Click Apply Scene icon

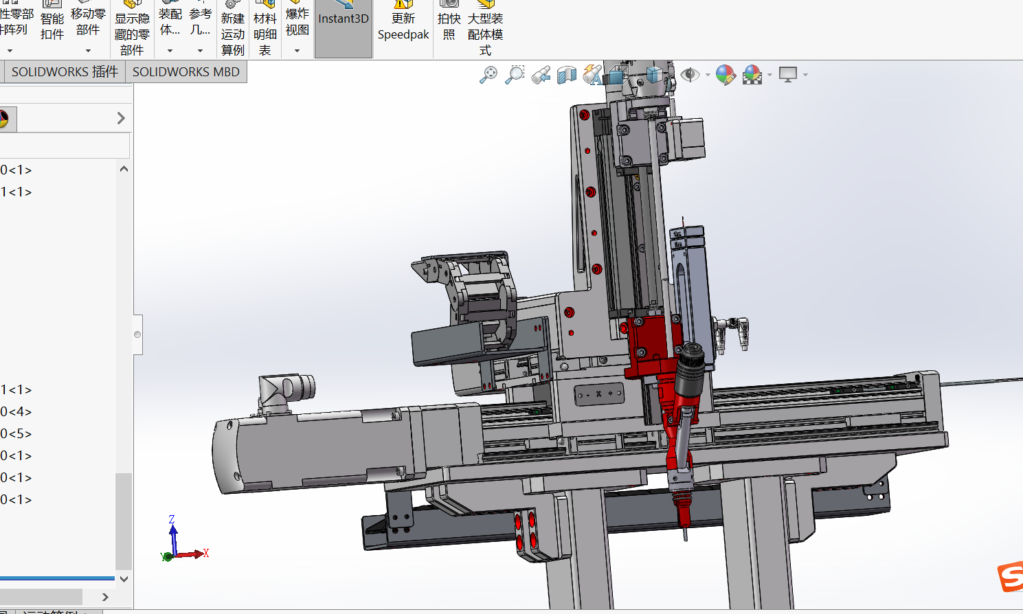(753, 75)
